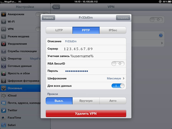The image size is (172, 129).
Task: Switch to the L2TP tab
Action: (x=59, y=30)
